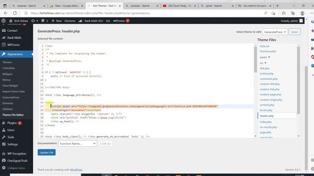
Task: Click the Update File button
Action: (47, 153)
